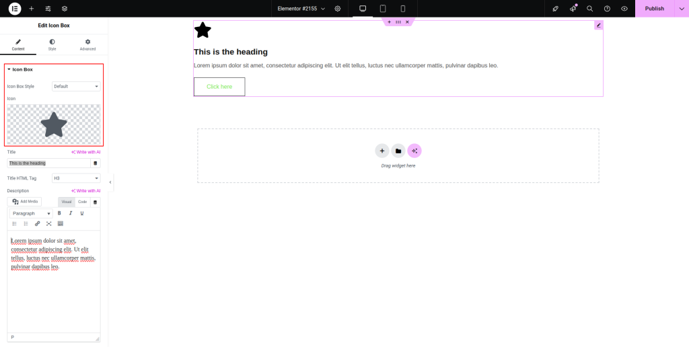Screen dimensions: 689x347
Task: Click inside the description text area
Action: [x=54, y=282]
